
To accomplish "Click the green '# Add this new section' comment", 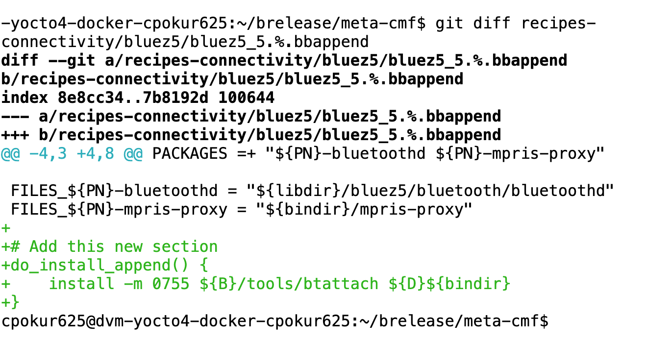I will [x=124, y=246].
